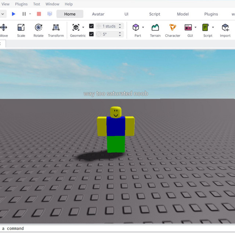235x235 pixels.
Task: Stop the playtest with red square
Action: coord(39,14)
